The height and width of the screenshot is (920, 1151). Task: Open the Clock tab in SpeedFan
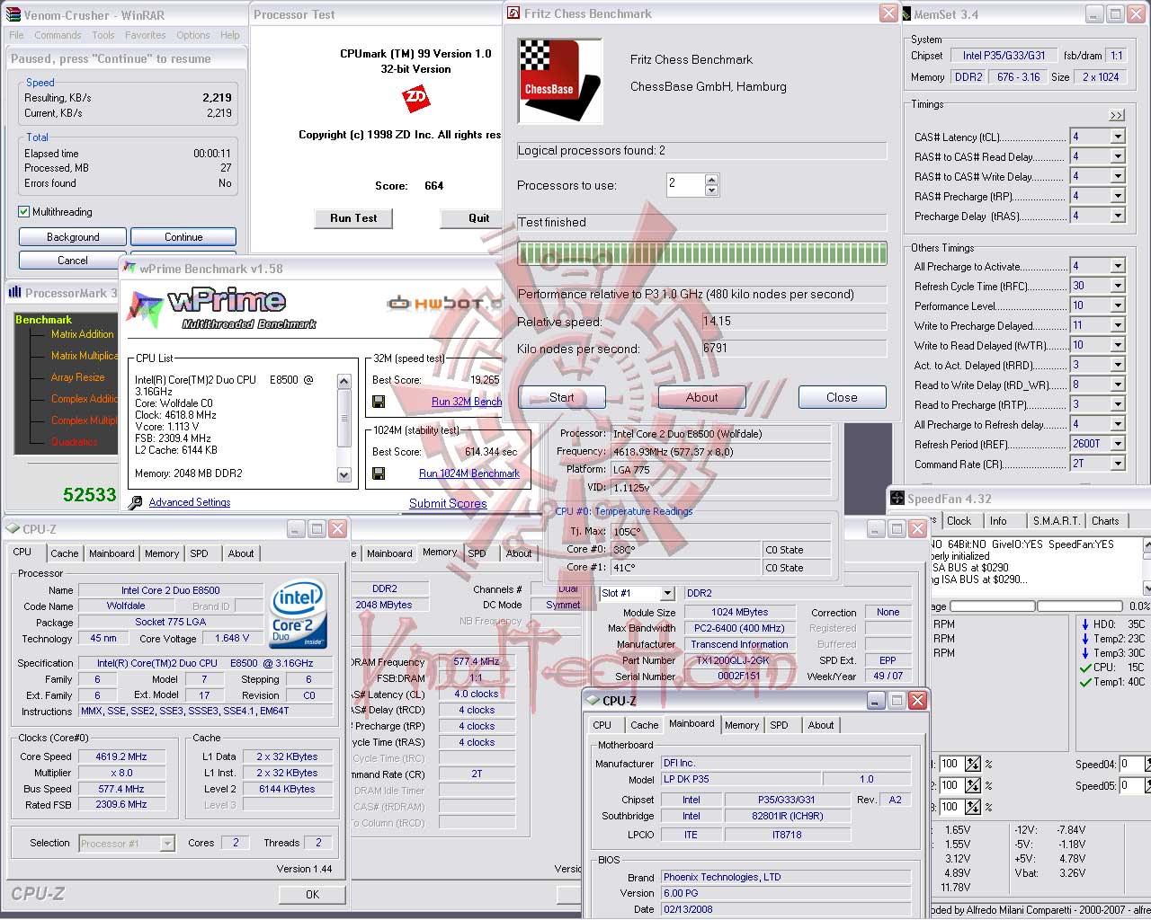[959, 521]
